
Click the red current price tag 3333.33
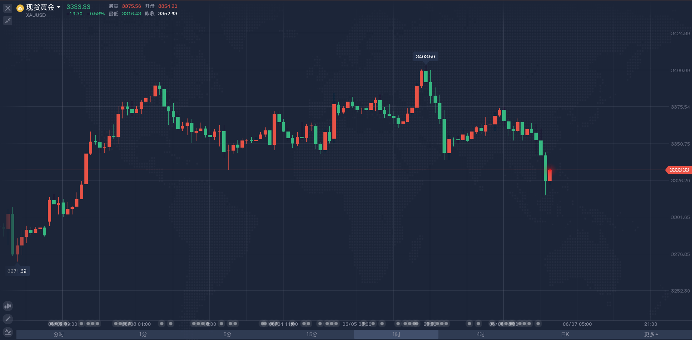[x=679, y=170]
